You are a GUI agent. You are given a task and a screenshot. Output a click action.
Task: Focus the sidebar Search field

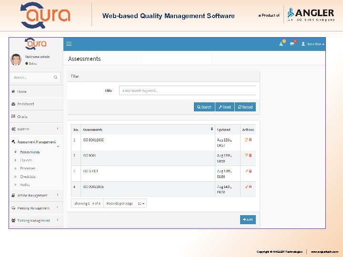point(35,77)
